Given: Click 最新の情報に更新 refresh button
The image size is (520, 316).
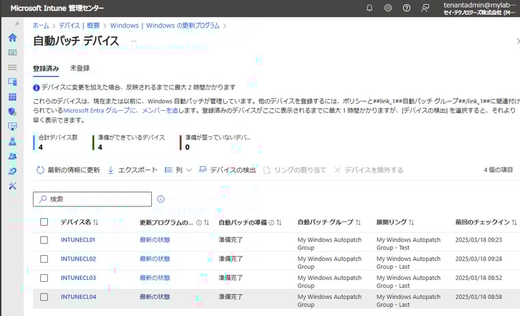Looking at the screenshot, I should pos(68,170).
